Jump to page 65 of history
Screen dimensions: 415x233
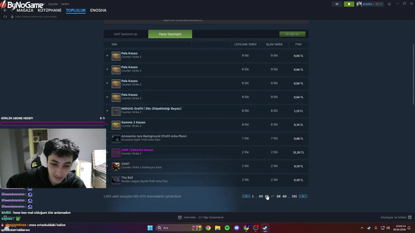coord(261,196)
